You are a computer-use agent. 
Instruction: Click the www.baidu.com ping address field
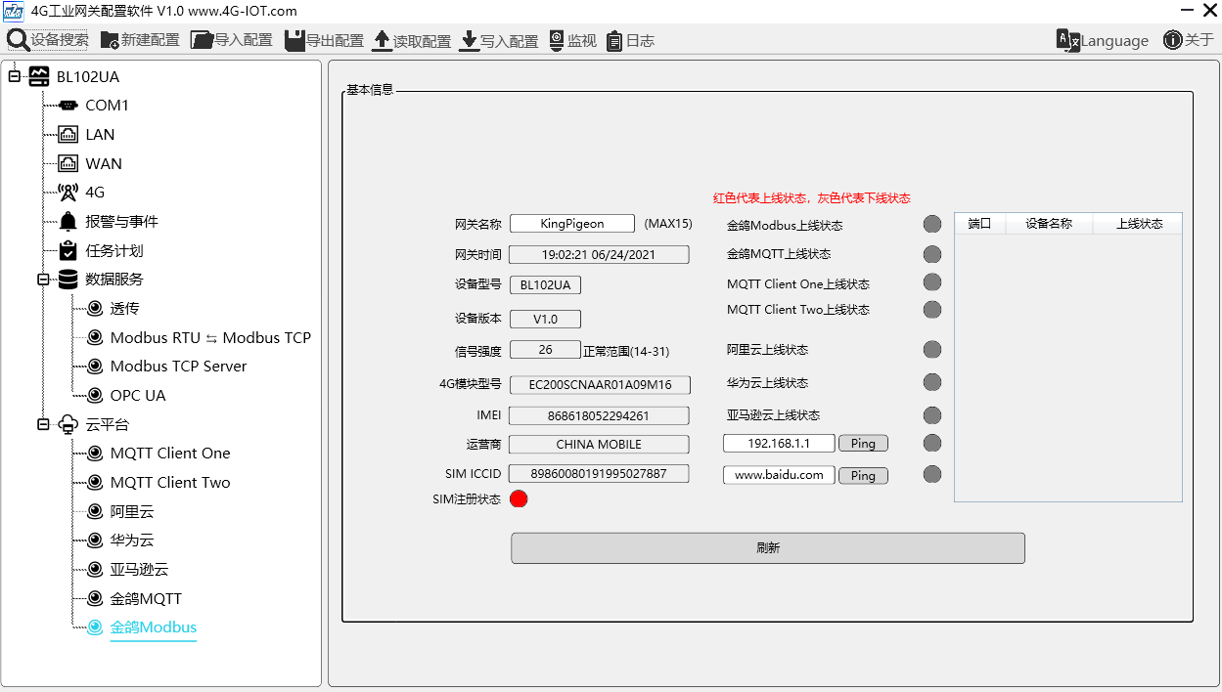[779, 475]
